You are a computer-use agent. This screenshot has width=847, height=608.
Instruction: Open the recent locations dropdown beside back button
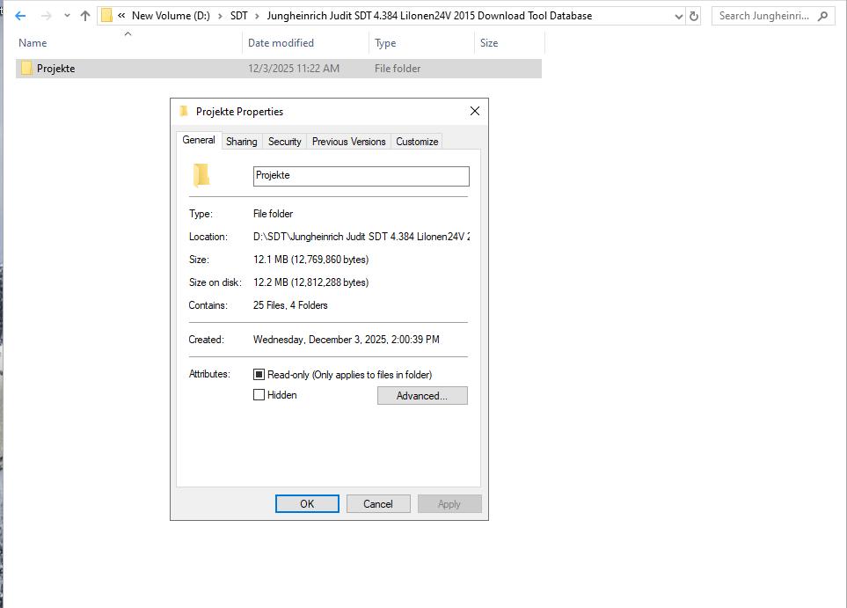point(68,15)
